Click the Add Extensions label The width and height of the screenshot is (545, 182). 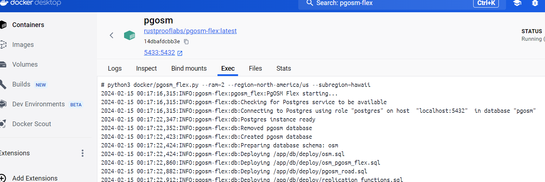35,178
